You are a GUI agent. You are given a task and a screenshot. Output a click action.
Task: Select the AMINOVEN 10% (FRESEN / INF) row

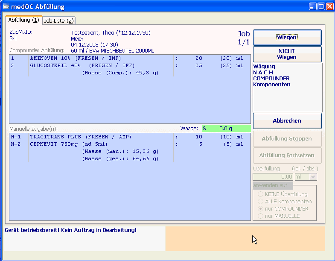point(129,58)
